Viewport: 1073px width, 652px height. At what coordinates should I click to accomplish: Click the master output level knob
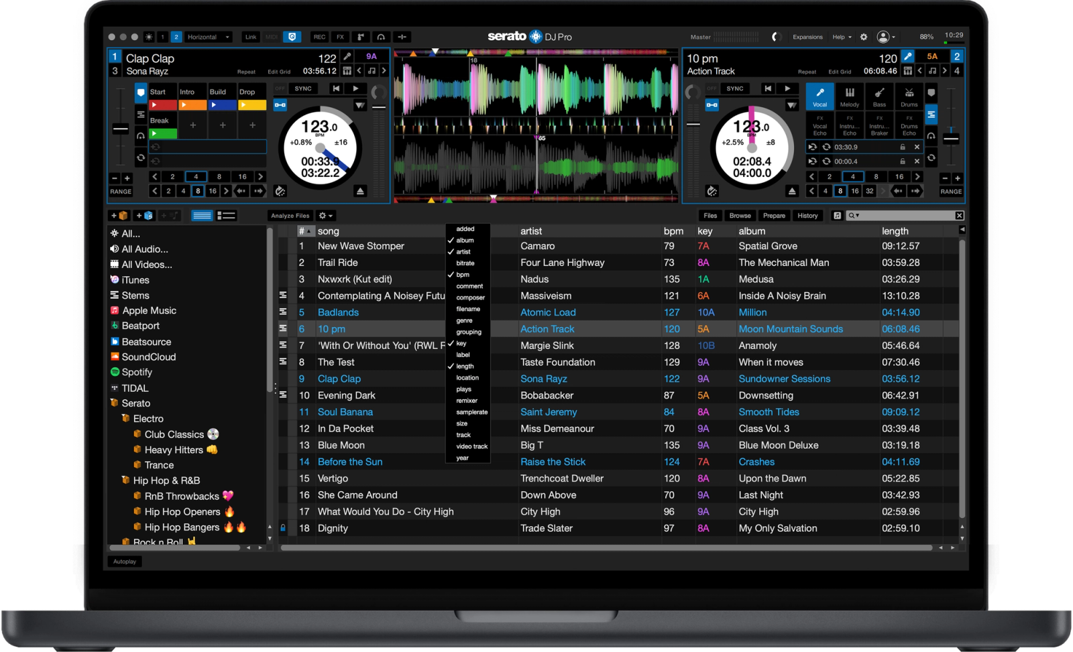tap(777, 37)
